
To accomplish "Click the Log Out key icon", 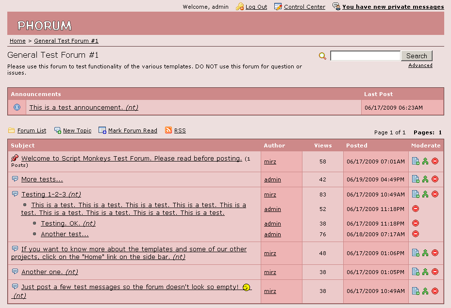I will pyautogui.click(x=240, y=6).
